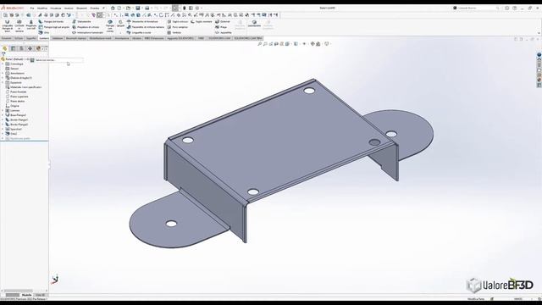Image resolution: width=542 pixels, height=305 pixels.
Task: Expand the first Bordo-Flangia feature node
Action: pos(3,119)
